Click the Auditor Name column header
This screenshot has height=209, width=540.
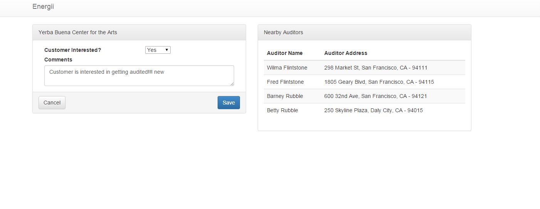pos(285,53)
